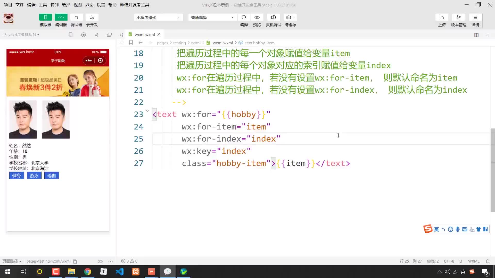Click the 清缓存 clear cache button
495x278 pixels.
point(290,20)
